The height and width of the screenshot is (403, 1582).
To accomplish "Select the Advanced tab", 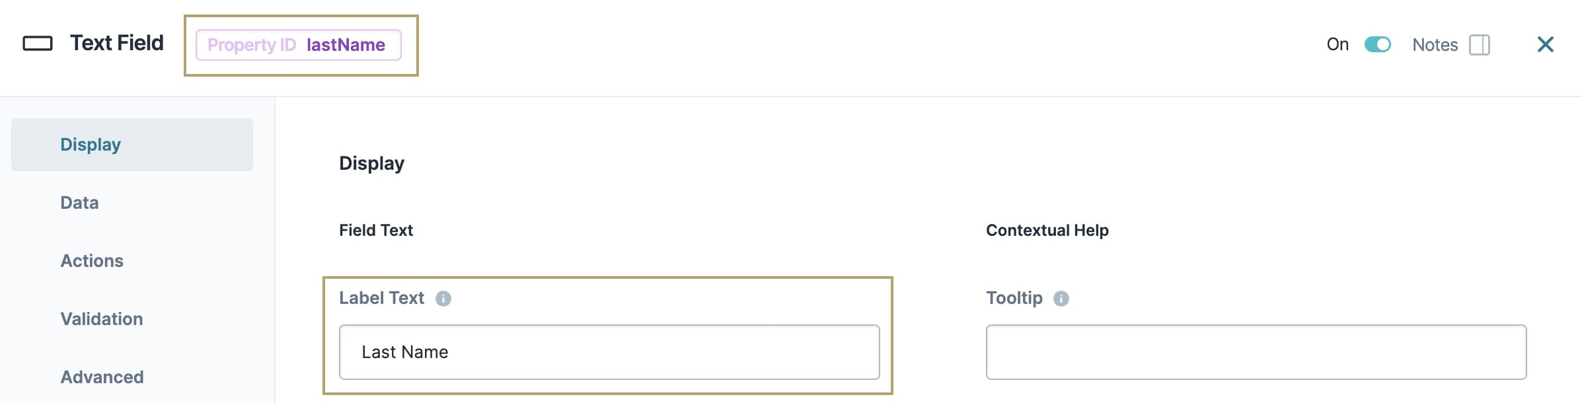I will point(102,377).
